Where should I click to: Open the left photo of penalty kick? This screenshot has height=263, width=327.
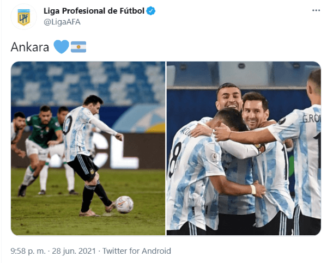click(x=88, y=149)
